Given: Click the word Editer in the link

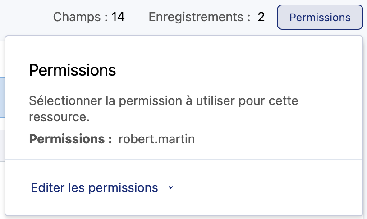Looking at the screenshot, I should (45, 187).
